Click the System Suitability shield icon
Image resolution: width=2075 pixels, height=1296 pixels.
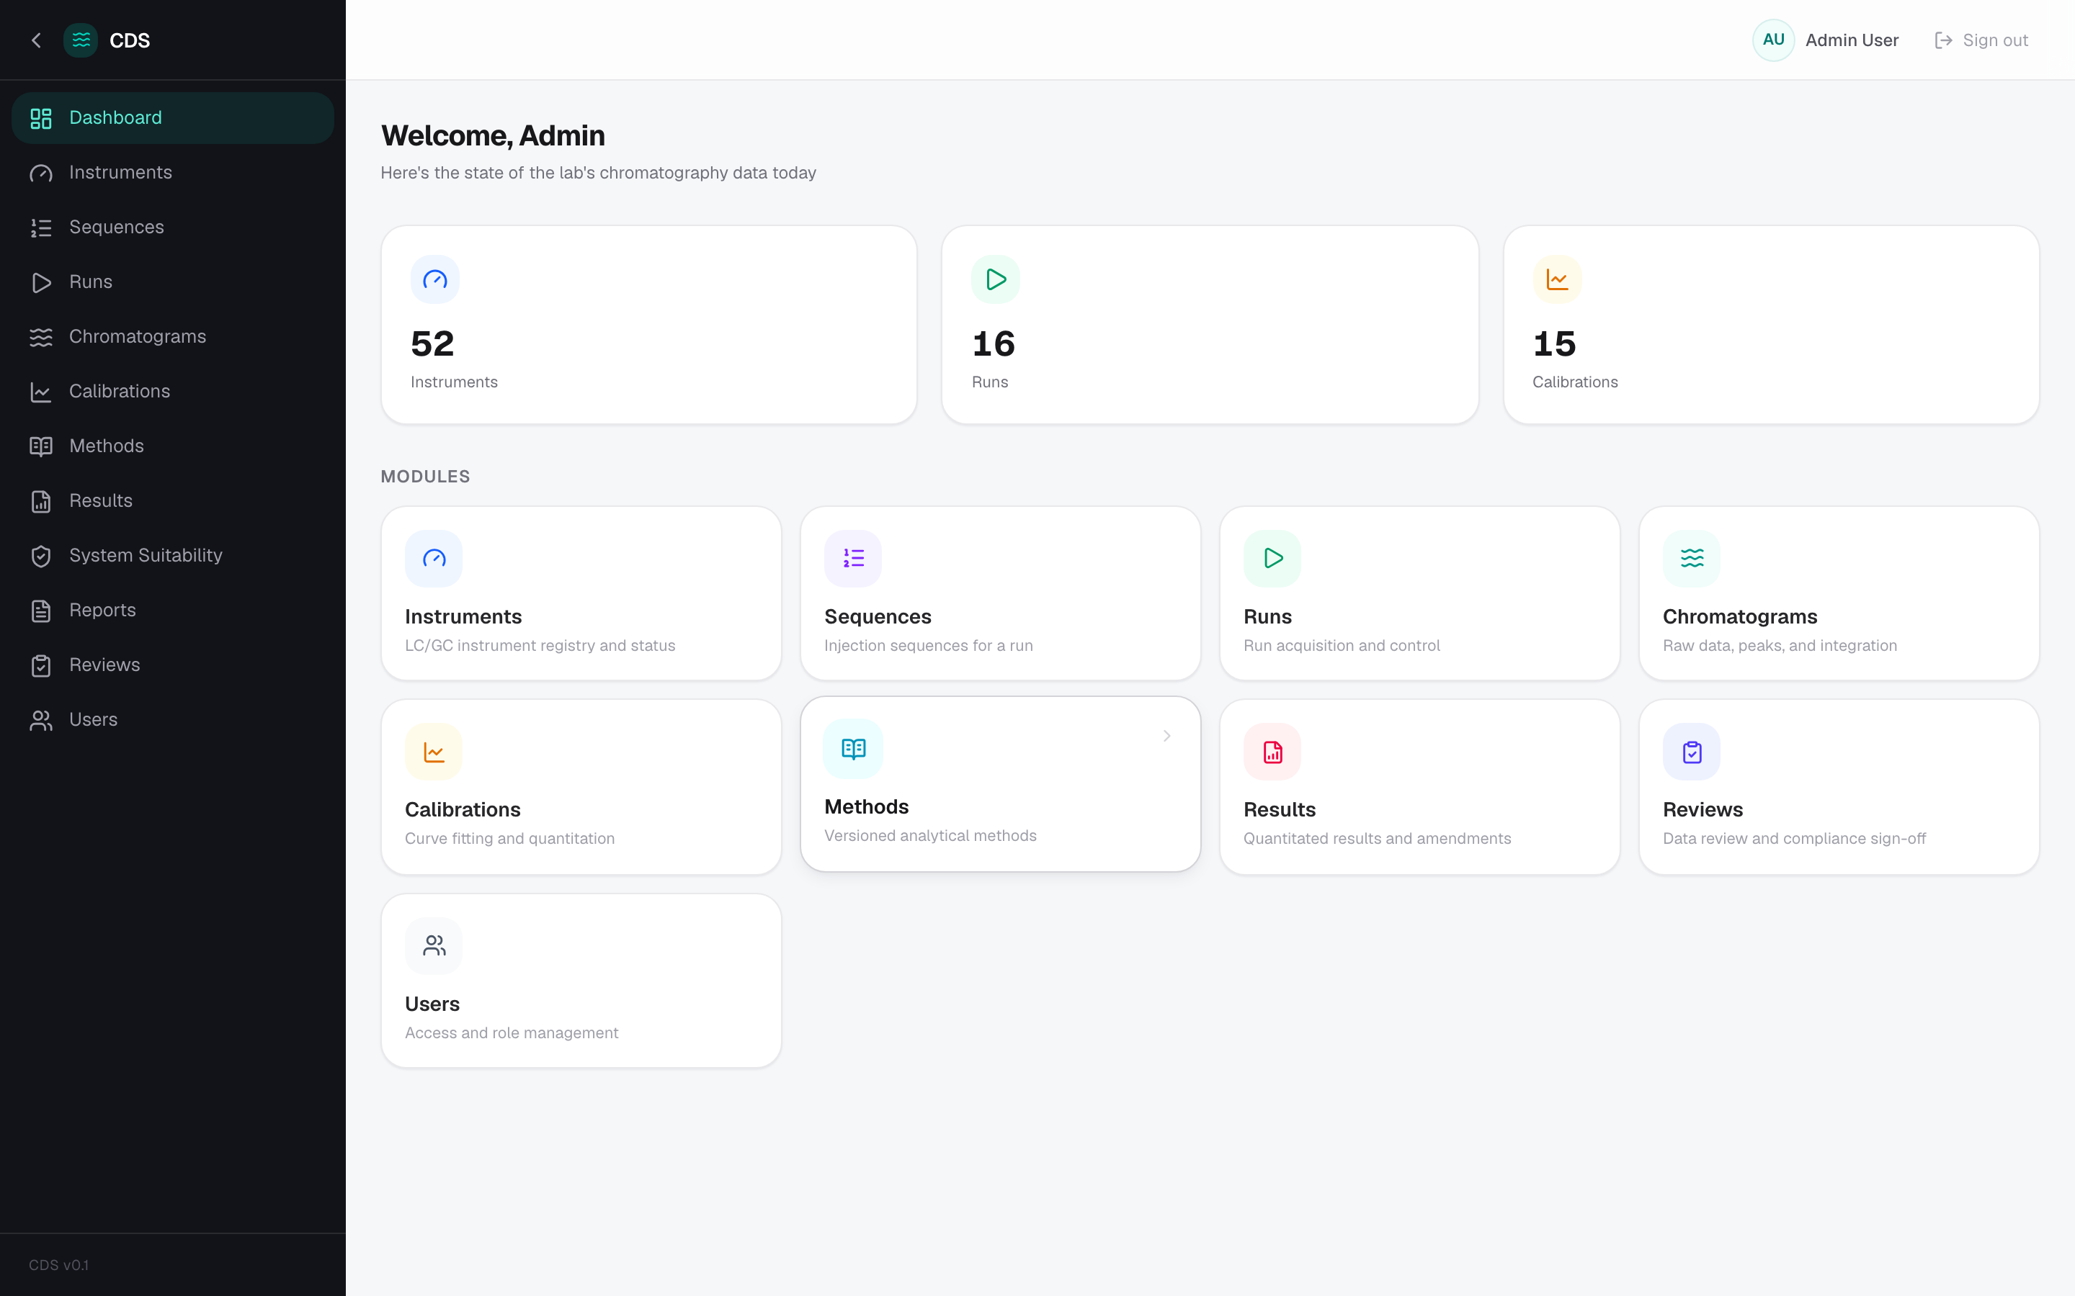(41, 557)
